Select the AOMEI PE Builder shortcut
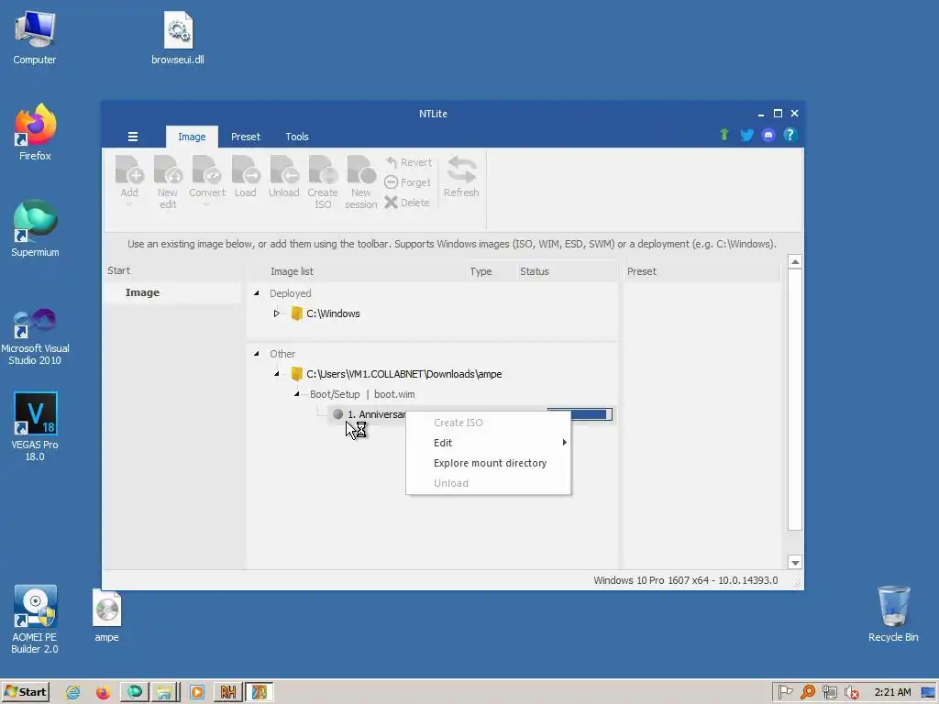 pyautogui.click(x=35, y=619)
